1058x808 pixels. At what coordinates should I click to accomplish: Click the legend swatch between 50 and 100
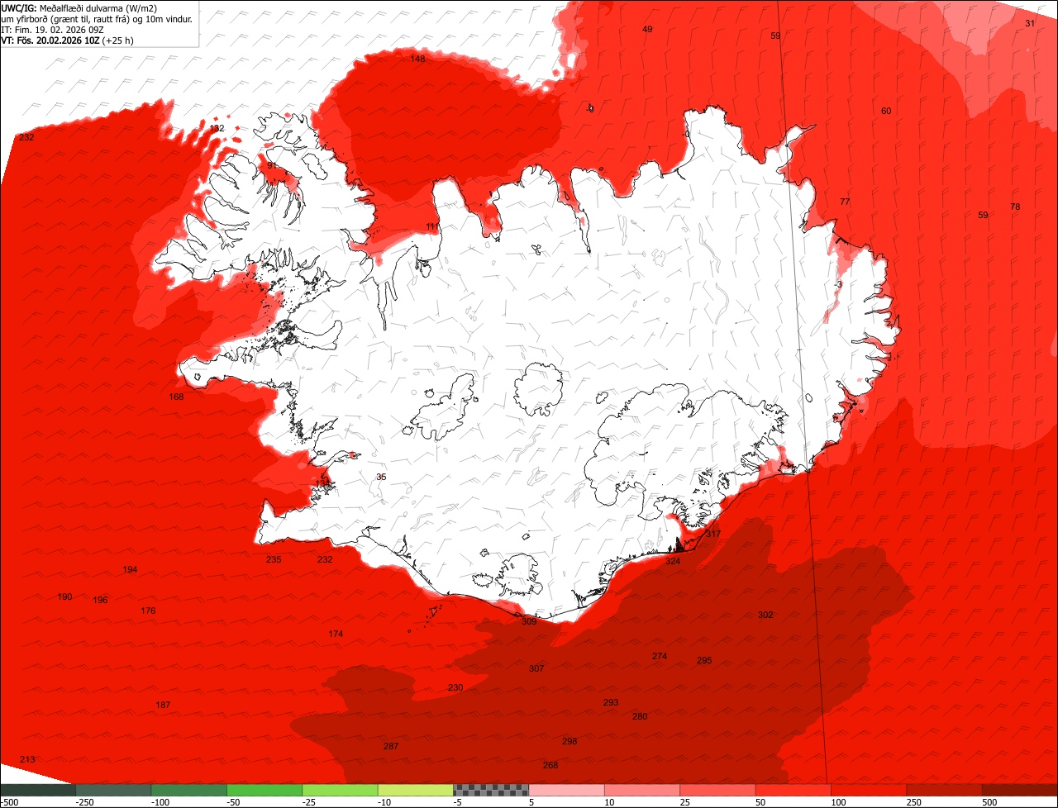793,790
